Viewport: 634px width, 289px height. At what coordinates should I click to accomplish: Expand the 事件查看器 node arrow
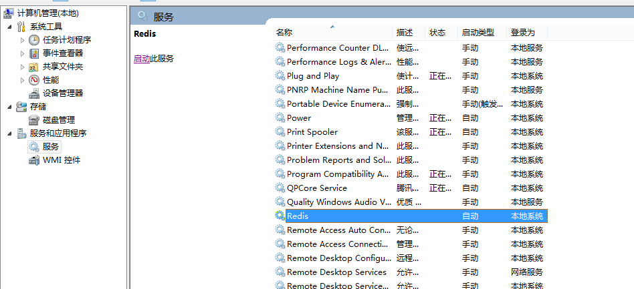[x=22, y=53]
